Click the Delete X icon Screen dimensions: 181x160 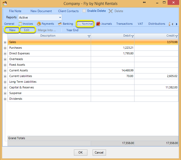pos(111,11)
